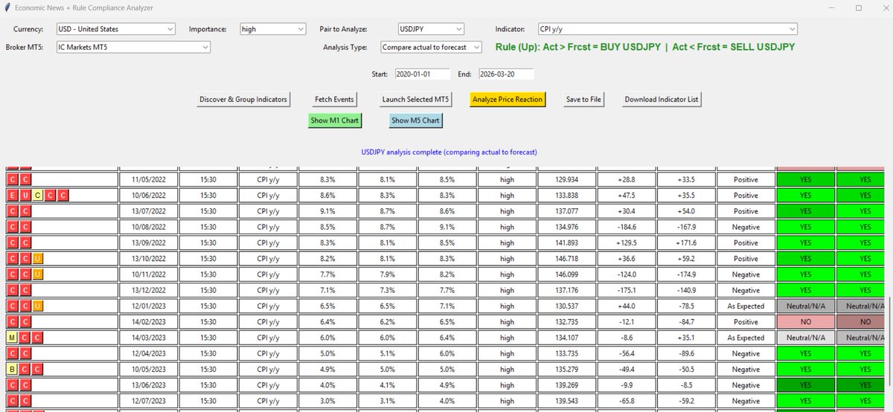Click the feather app icon in the title bar
The width and height of the screenshot is (893, 412).
tap(7, 7)
